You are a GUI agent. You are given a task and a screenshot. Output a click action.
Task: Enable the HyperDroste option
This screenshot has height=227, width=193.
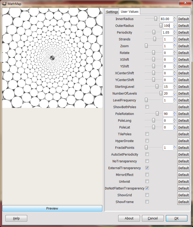click(x=147, y=141)
